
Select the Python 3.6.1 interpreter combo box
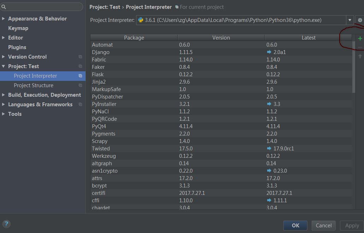[x=245, y=20]
